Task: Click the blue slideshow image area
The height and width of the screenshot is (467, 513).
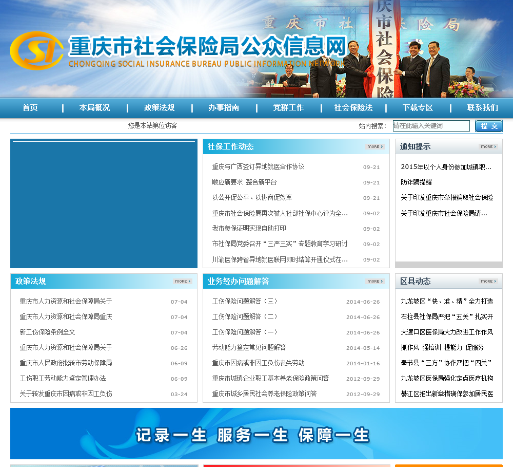Action: pos(104,204)
